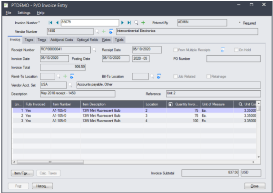Create new invoice with green plus
Viewport: 273px width, 193px height.
tap(143, 23)
